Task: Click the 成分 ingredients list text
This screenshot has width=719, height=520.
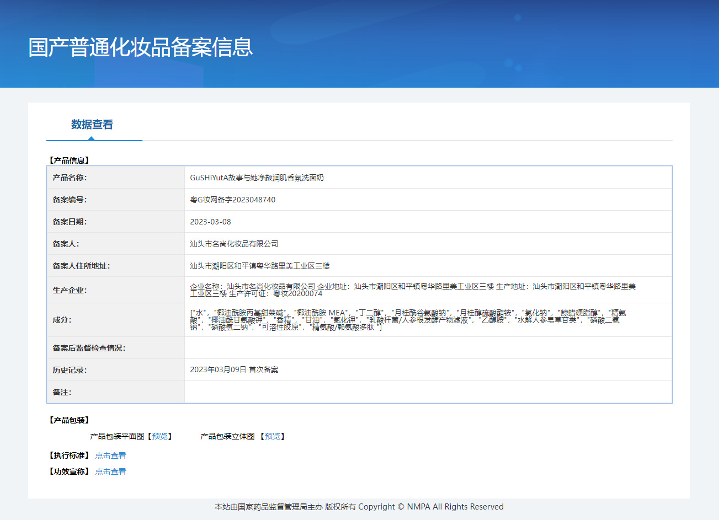Action: click(408, 320)
